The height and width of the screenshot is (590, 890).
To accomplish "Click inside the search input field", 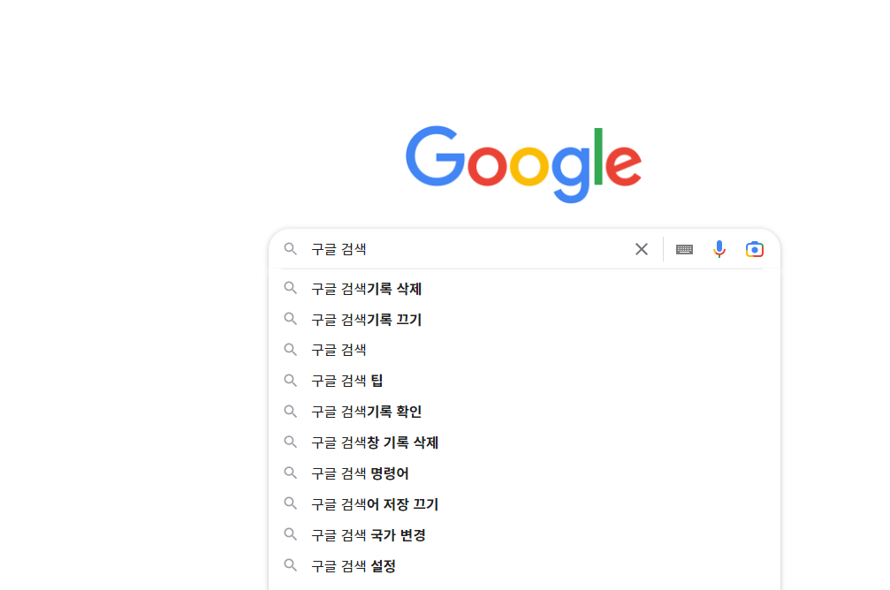I will [x=460, y=249].
